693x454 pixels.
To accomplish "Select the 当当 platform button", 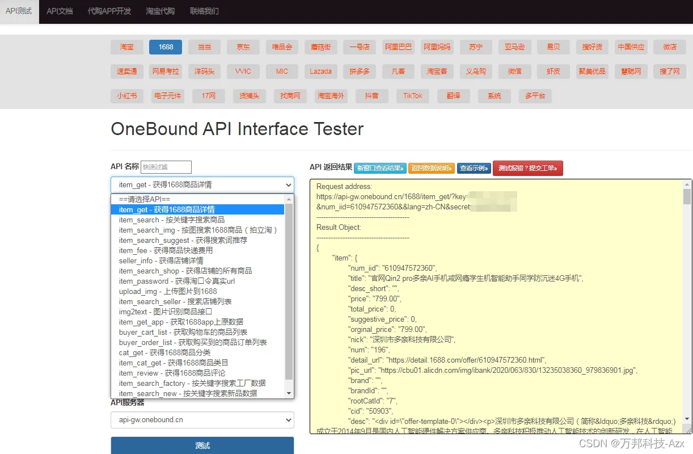I will coord(204,47).
